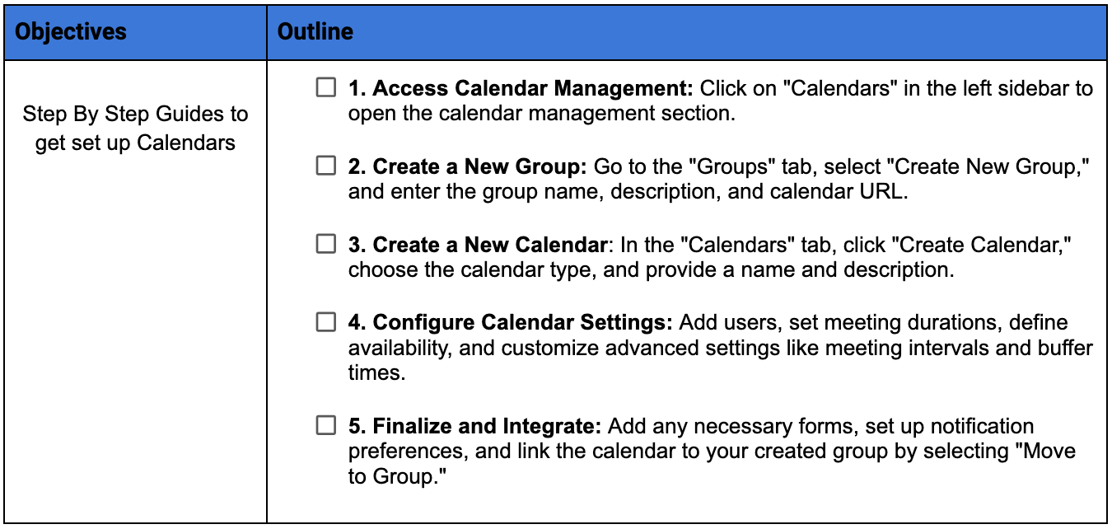
Task: Click the text "open the calendar management section"
Action: tap(541, 114)
